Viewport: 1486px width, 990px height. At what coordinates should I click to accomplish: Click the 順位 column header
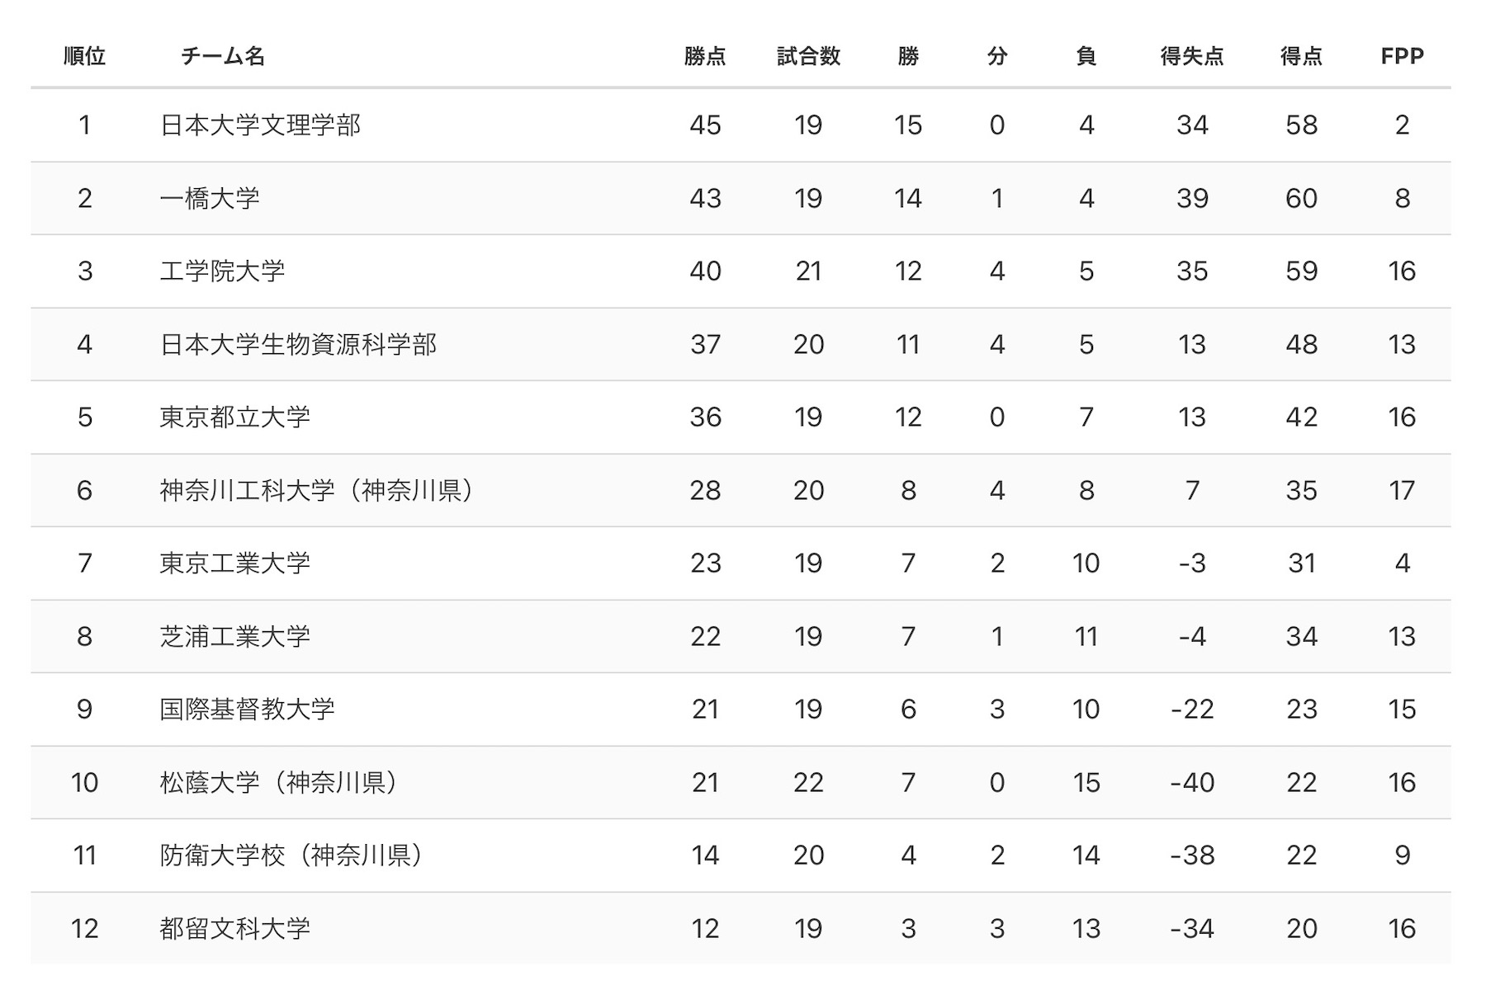(x=84, y=56)
